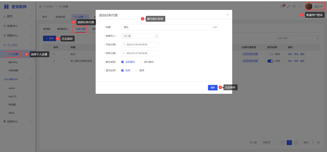
Task: Open the 30条/页 page size dropdown
Action: tap(268, 142)
